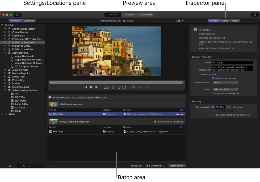Disable the Allow job segmenting checkbox

(x=213, y=78)
